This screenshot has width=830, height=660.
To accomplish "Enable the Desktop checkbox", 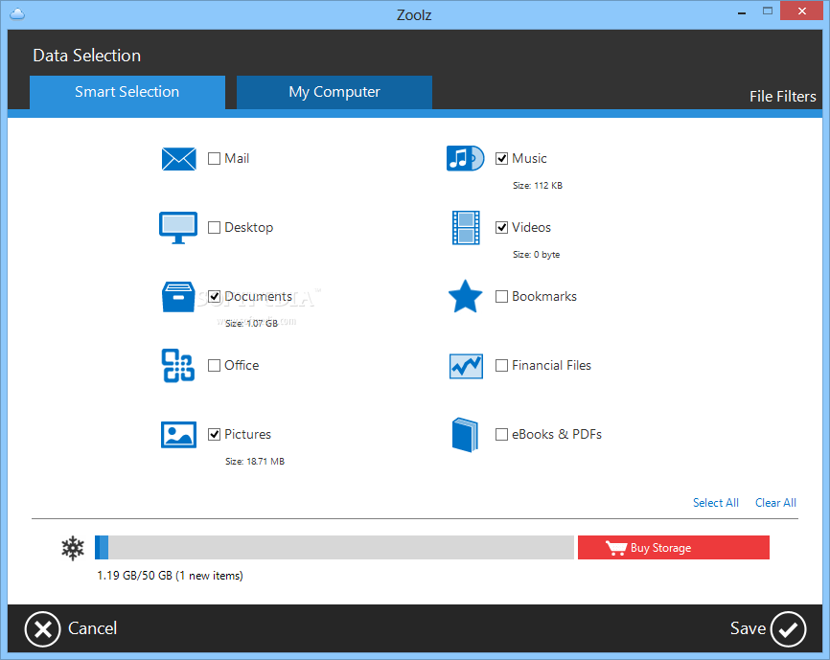I will coord(214,227).
